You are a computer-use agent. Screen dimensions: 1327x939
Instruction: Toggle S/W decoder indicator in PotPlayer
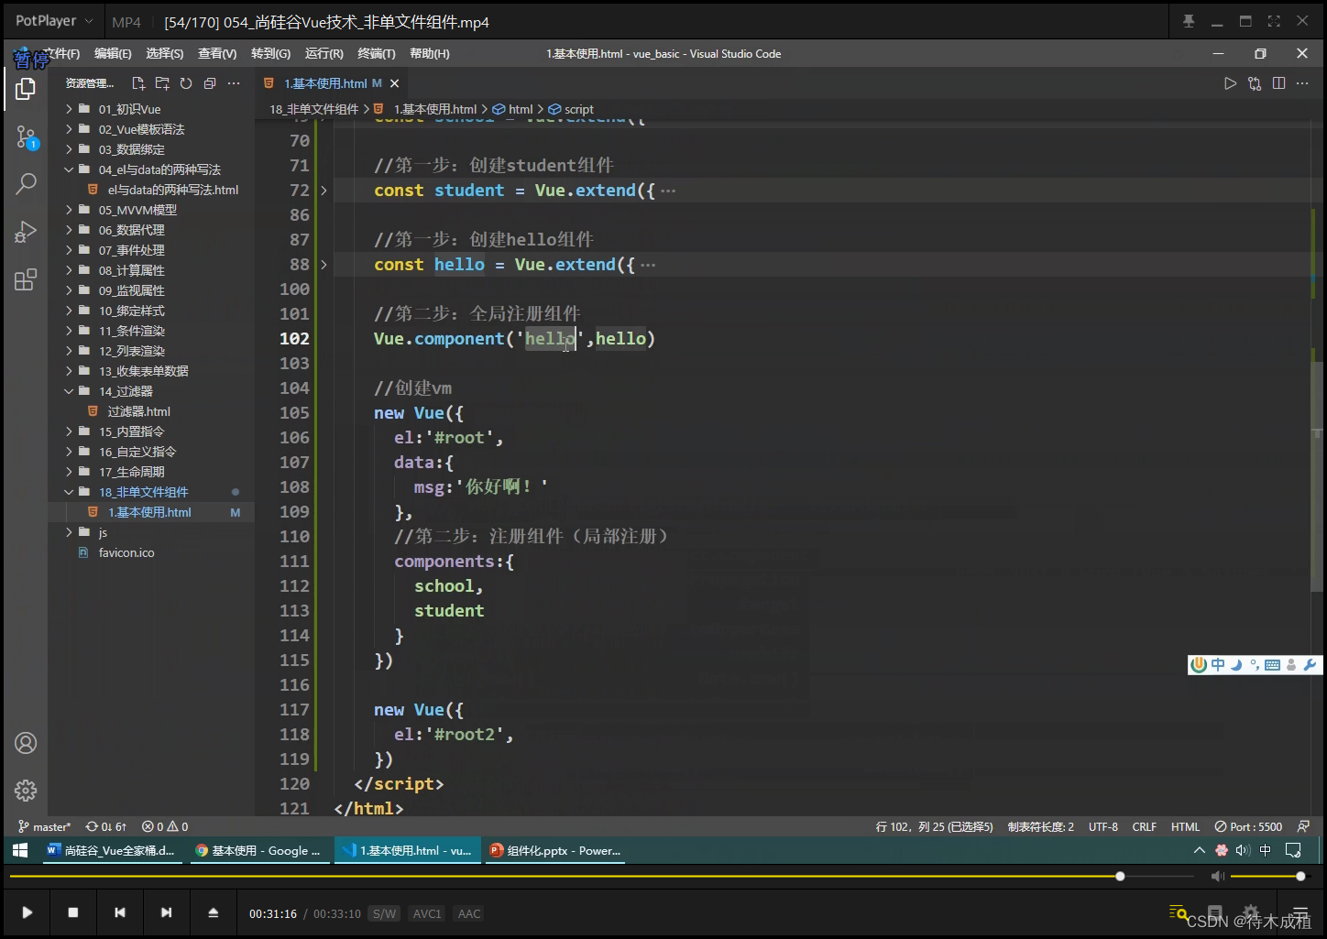point(385,913)
